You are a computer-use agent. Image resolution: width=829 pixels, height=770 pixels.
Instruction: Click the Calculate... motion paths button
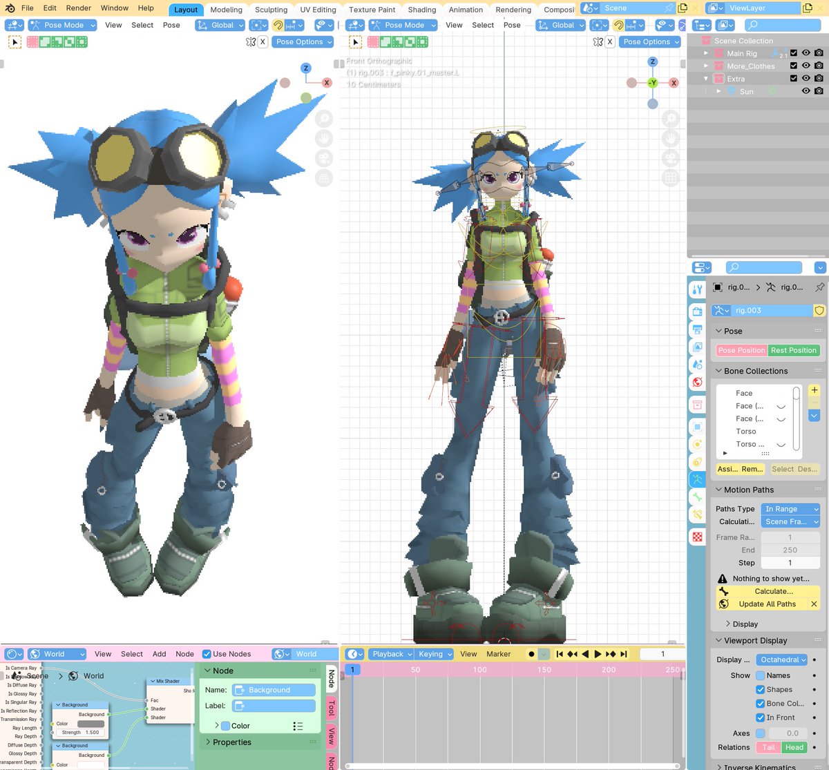(768, 591)
